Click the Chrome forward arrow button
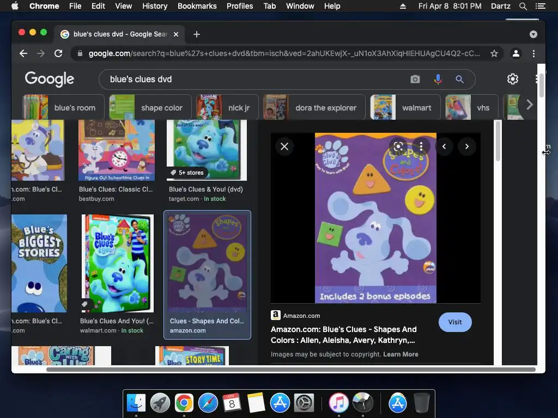558x418 pixels. coord(41,53)
